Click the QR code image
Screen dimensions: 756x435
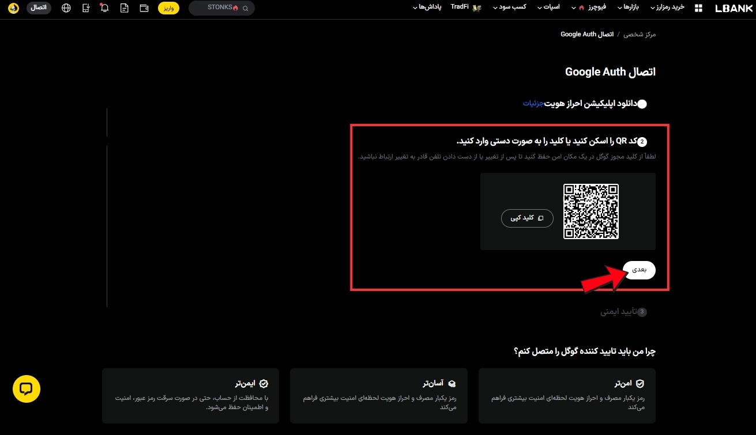tap(591, 211)
